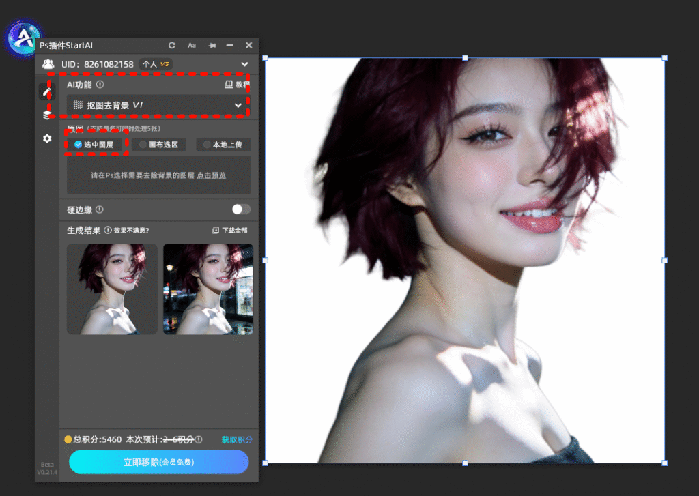Open the night street background result thumbnail
Viewport: 699px width, 496px height.
coord(208,289)
